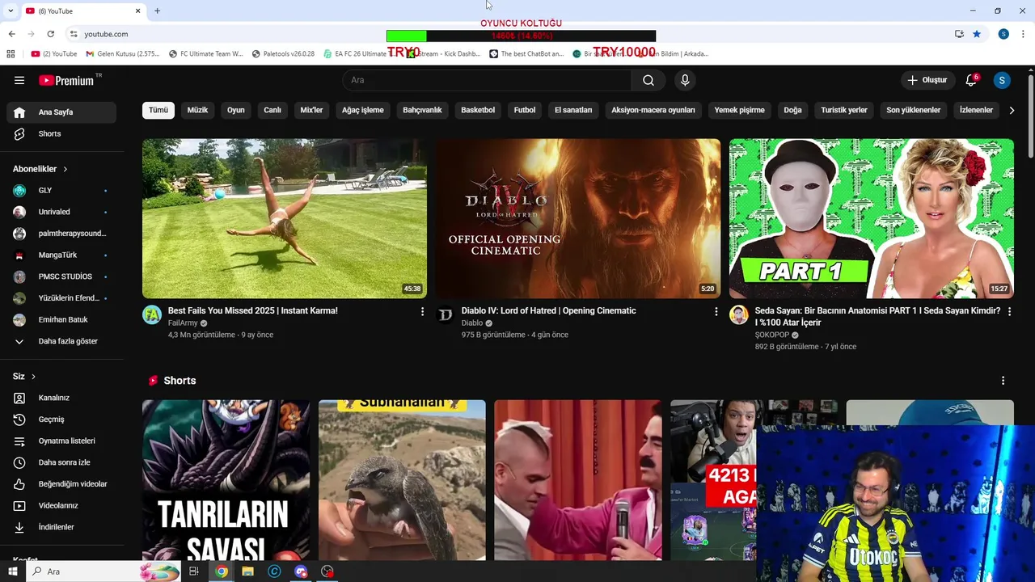Viewport: 1035px width, 582px height.
Task: Expand Daha fazla göster subscriptions
Action: coord(61,341)
